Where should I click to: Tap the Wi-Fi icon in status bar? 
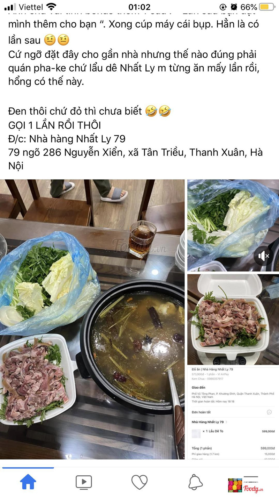pos(51,7)
